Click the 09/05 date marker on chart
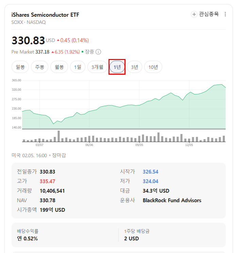Image resolution: width=235 pixels, height=253 pixels. [x=139, y=145]
